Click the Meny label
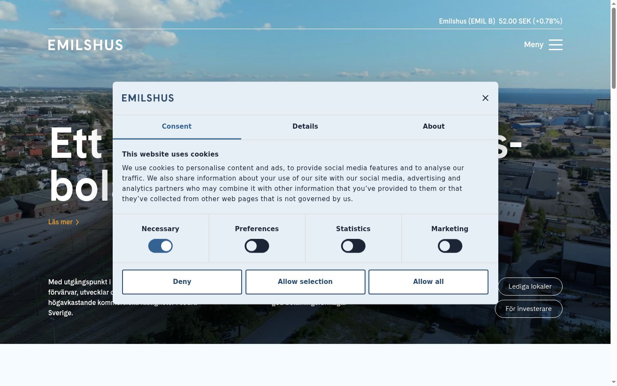The image size is (617, 386). click(x=533, y=45)
